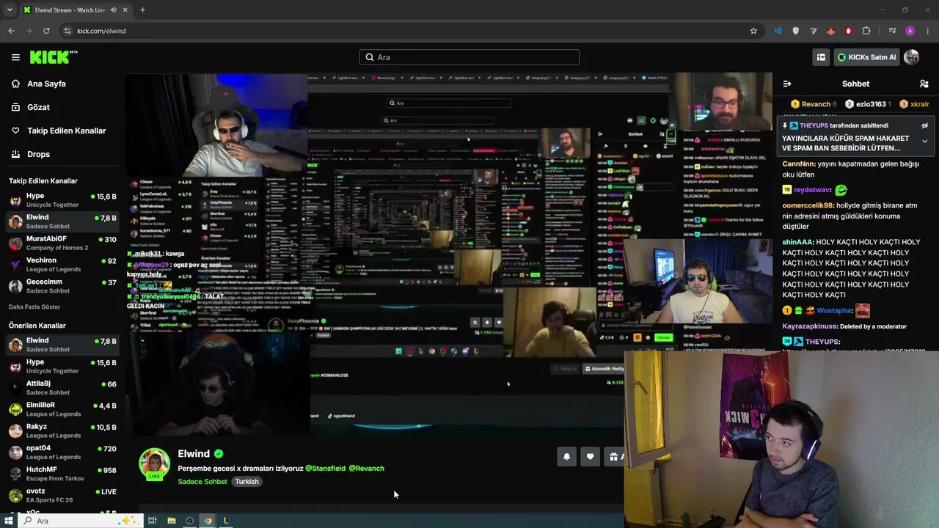Click the kick.com/elwind address bar
Screen dimensions: 939x528
411,31
